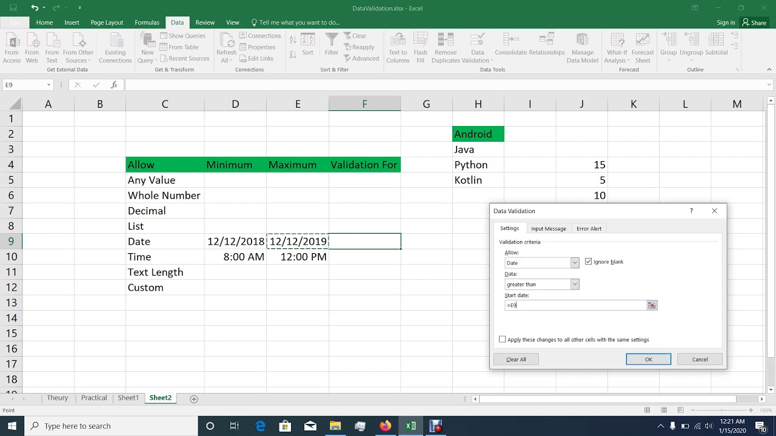Viewport: 776px width, 436px height.
Task: Click Cancel in the Data Validation dialog
Action: (x=700, y=360)
